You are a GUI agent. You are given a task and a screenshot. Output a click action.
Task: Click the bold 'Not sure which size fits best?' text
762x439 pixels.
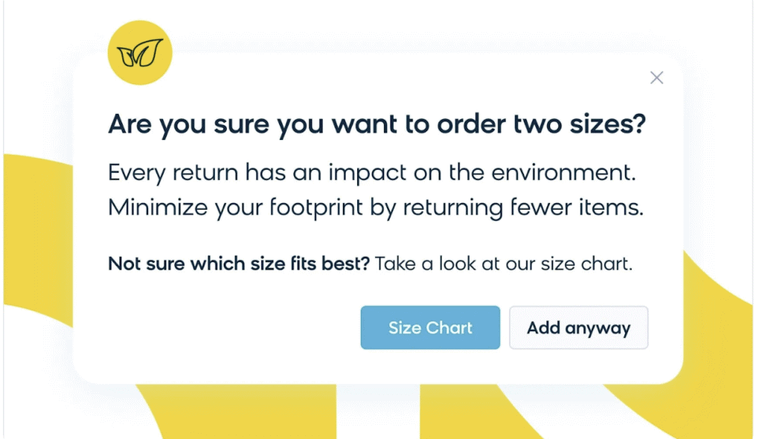239,263
